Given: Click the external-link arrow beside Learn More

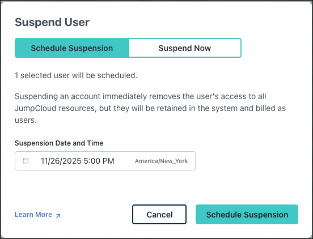Looking at the screenshot, I should [x=58, y=216].
